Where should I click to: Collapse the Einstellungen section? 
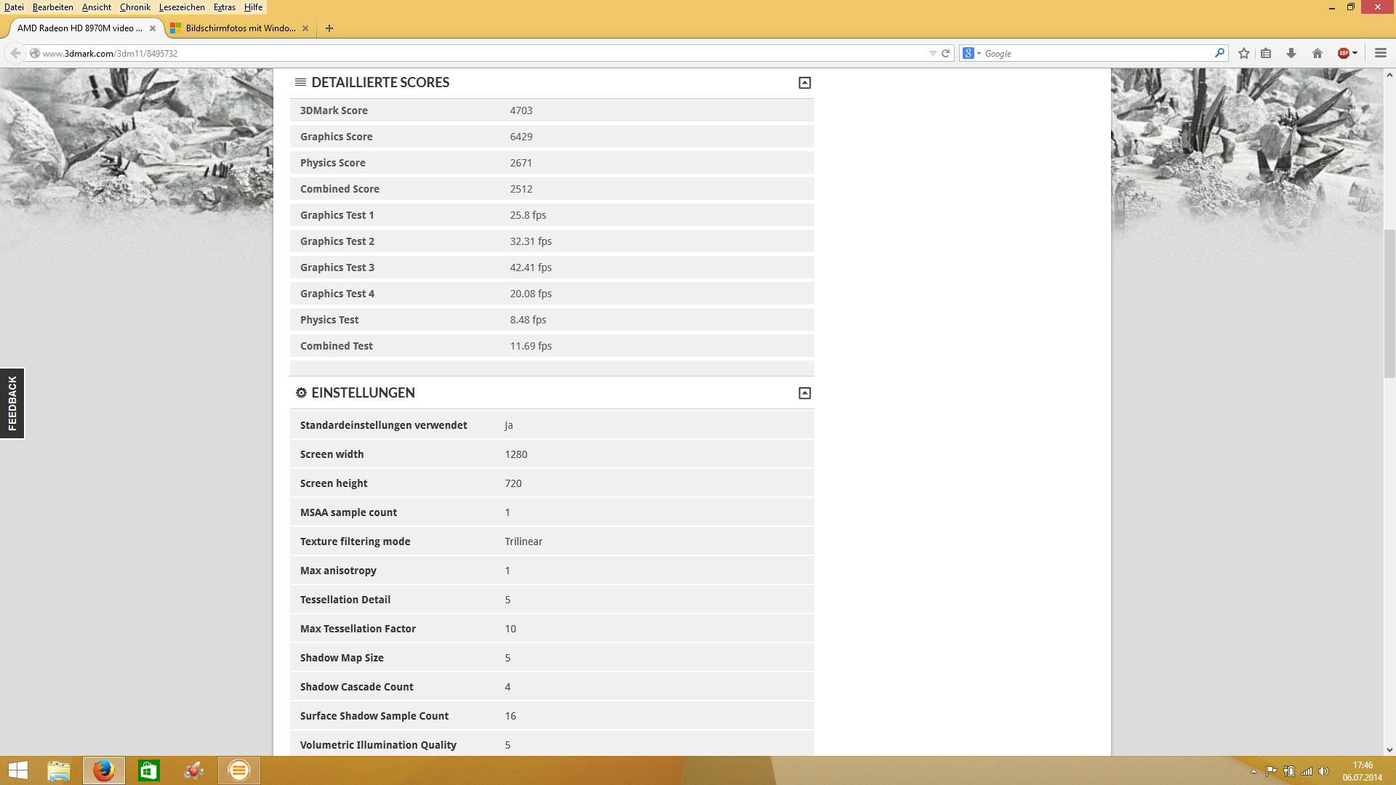pos(804,393)
